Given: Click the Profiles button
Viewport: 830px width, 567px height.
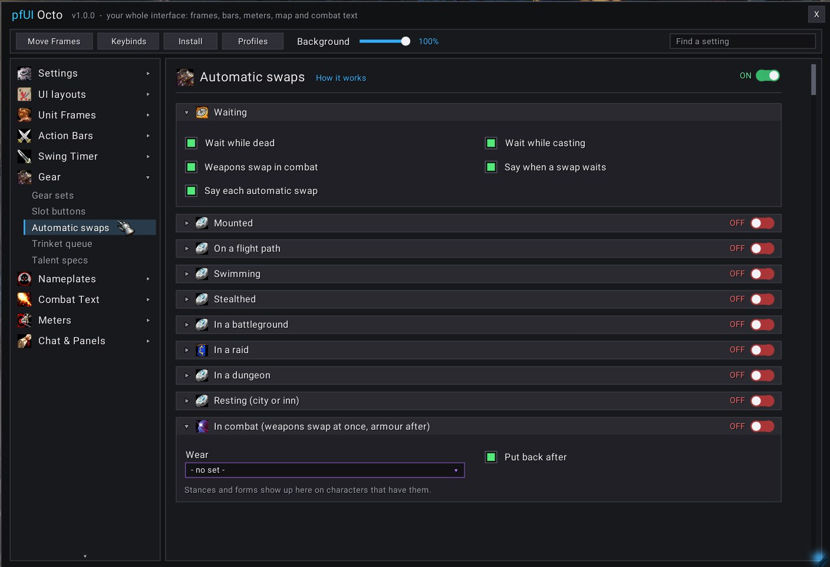Looking at the screenshot, I should 253,41.
